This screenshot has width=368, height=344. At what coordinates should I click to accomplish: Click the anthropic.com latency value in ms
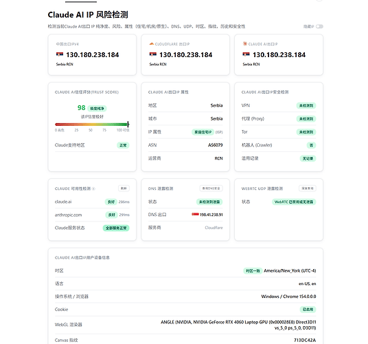(124, 215)
